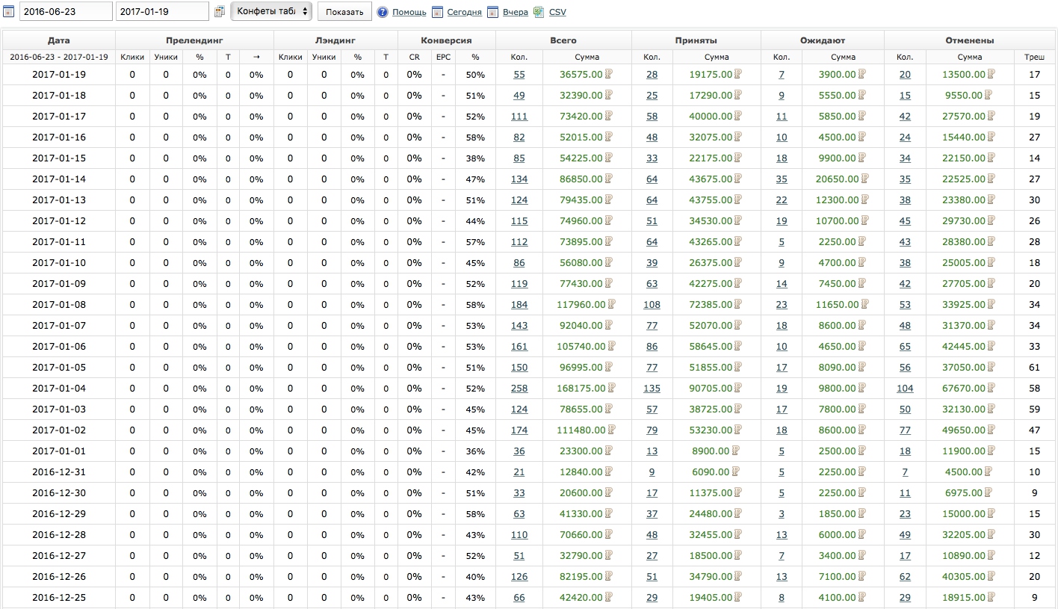Click the Треш column header

[1035, 57]
